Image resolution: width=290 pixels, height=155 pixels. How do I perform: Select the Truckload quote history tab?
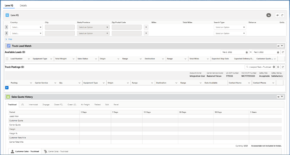click(12, 104)
